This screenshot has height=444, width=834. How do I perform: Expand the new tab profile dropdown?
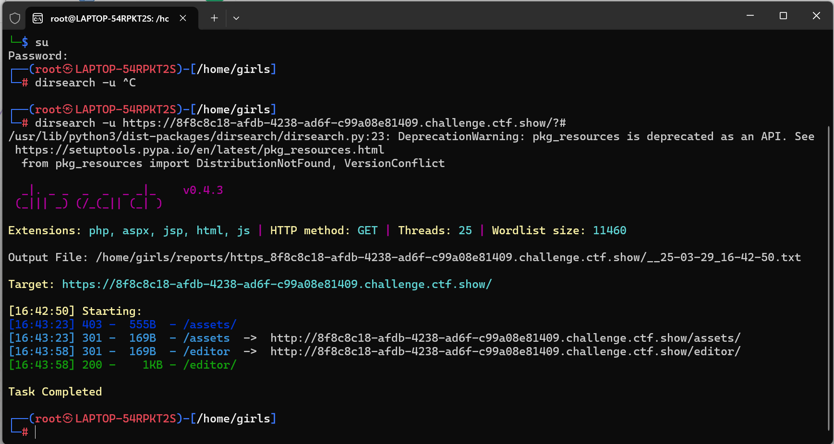[x=236, y=18]
